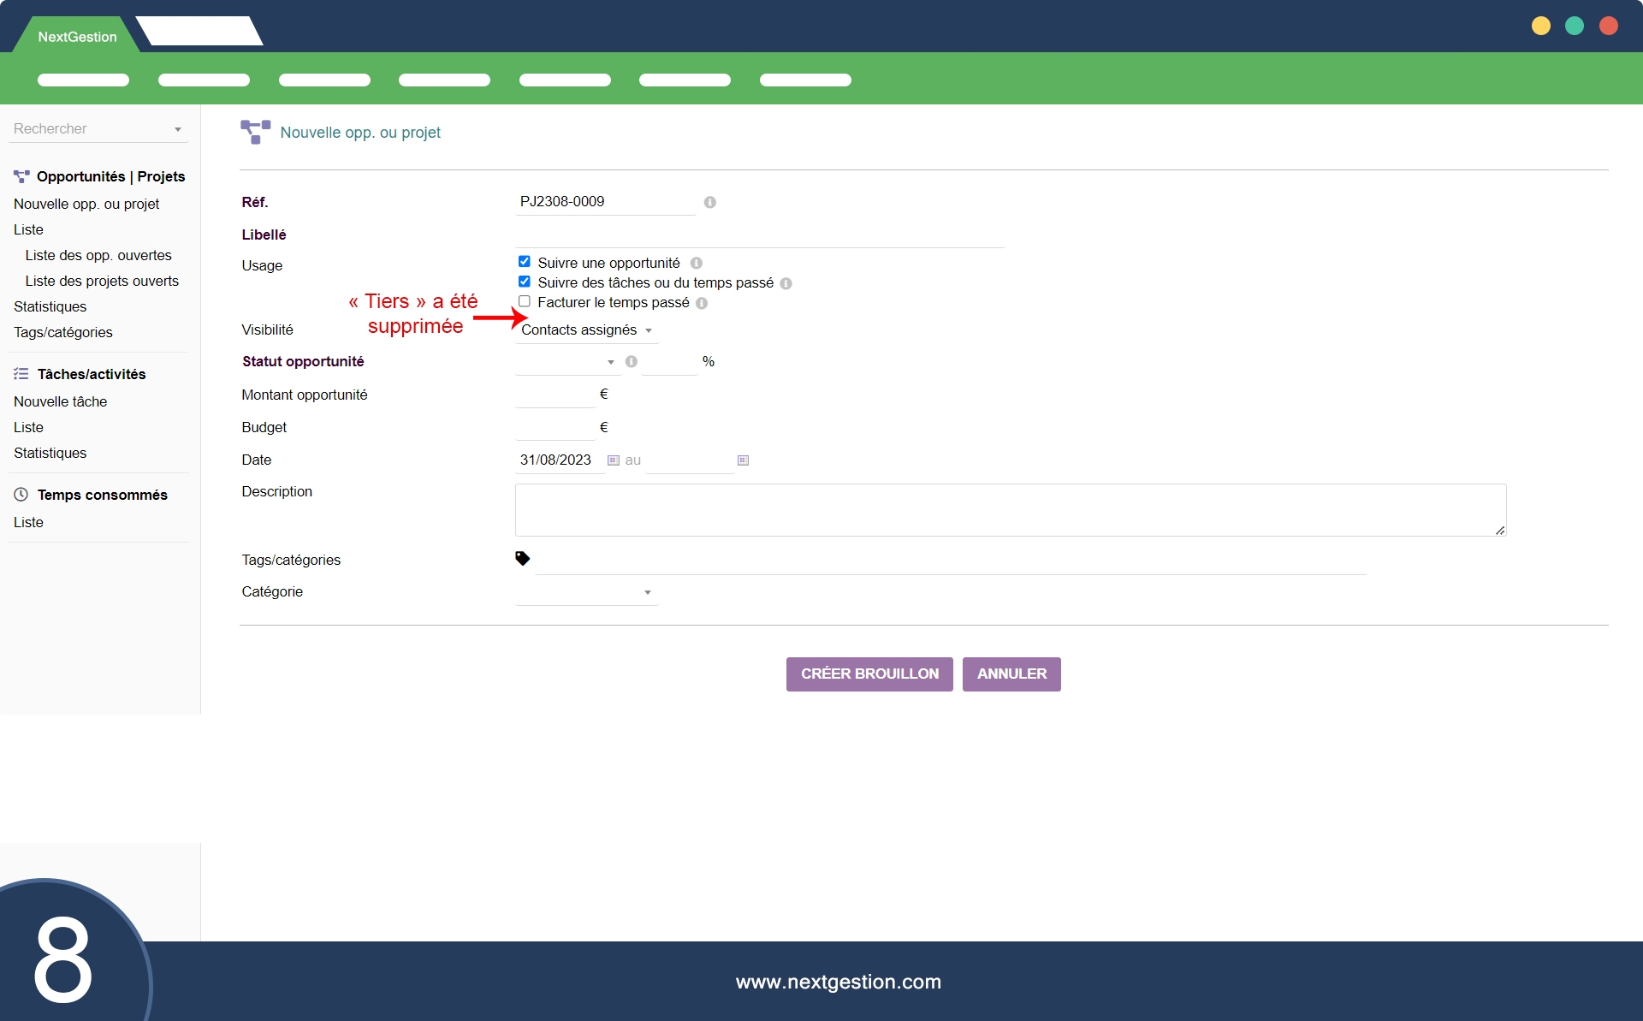Click info icon next to Statut opportunité dropdown

click(632, 362)
